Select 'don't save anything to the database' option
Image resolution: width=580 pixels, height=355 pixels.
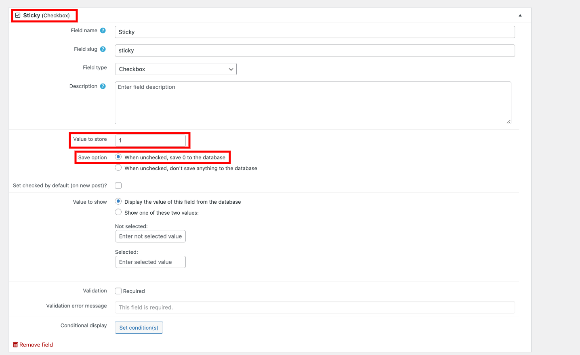coord(118,168)
